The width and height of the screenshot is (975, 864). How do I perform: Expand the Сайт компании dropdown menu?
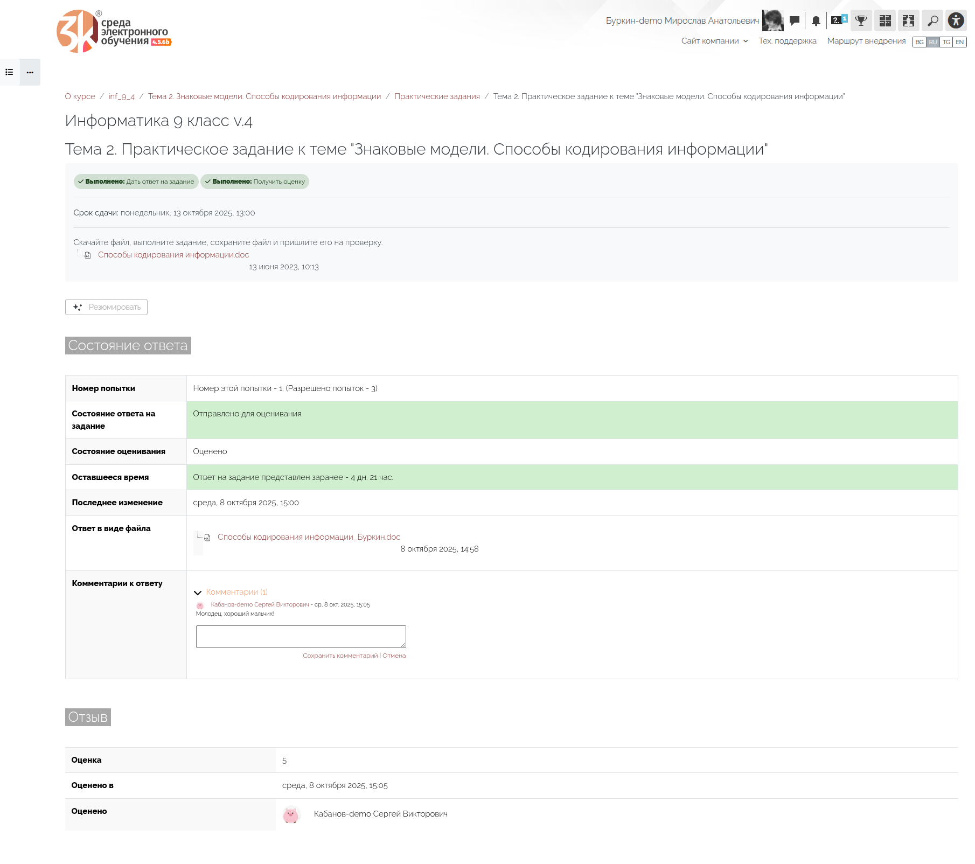tap(714, 41)
